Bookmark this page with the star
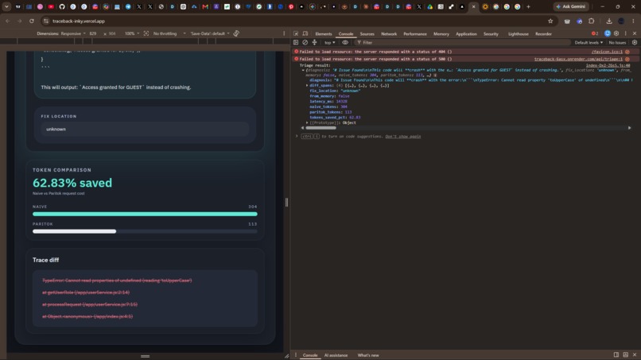 tap(550, 21)
